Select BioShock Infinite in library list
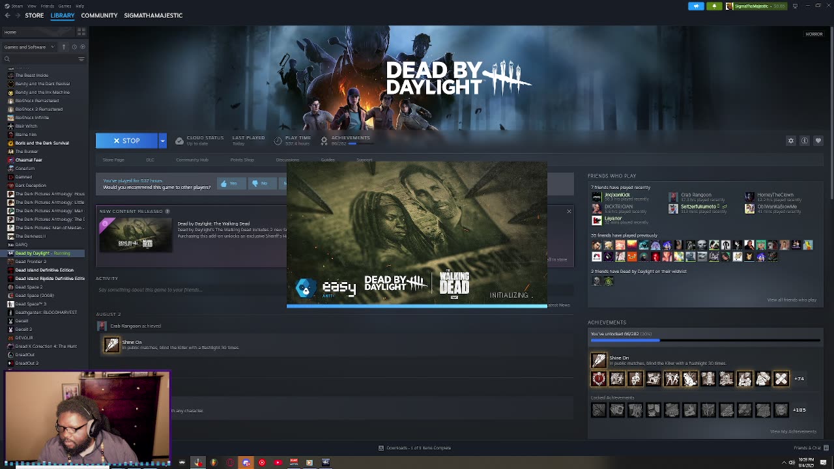 [32, 117]
